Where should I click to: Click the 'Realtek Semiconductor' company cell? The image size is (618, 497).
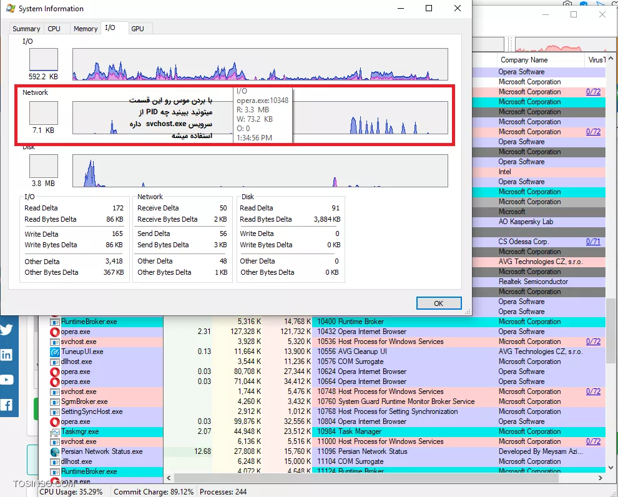(533, 282)
